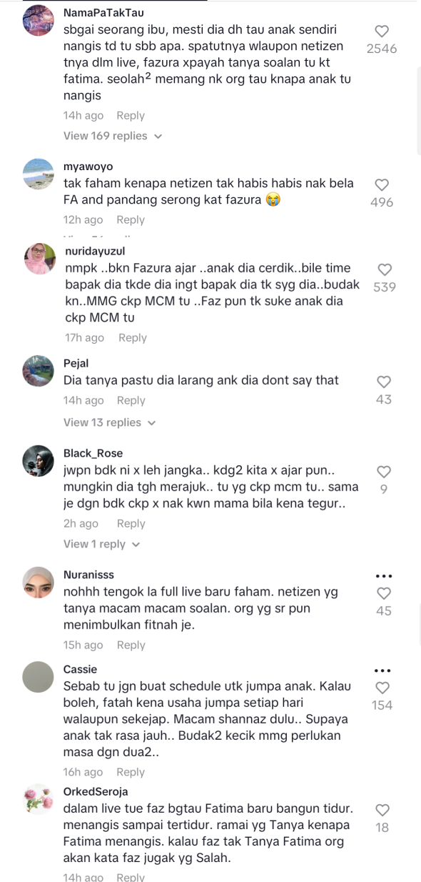421x882 pixels.
Task: Reply to Cassie's comment
Action: [x=131, y=772]
